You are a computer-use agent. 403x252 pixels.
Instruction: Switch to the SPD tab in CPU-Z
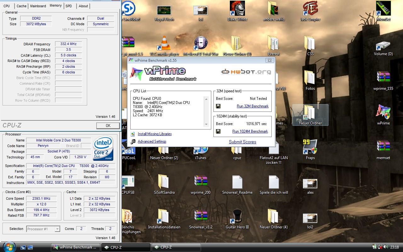[69, 6]
